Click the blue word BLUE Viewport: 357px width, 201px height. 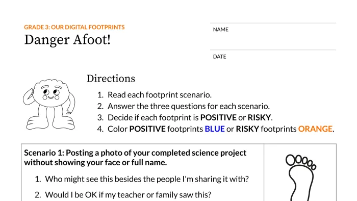coord(215,129)
